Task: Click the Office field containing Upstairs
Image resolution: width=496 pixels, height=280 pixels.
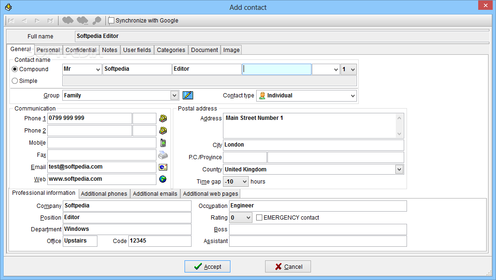Action: pyautogui.click(x=80, y=241)
